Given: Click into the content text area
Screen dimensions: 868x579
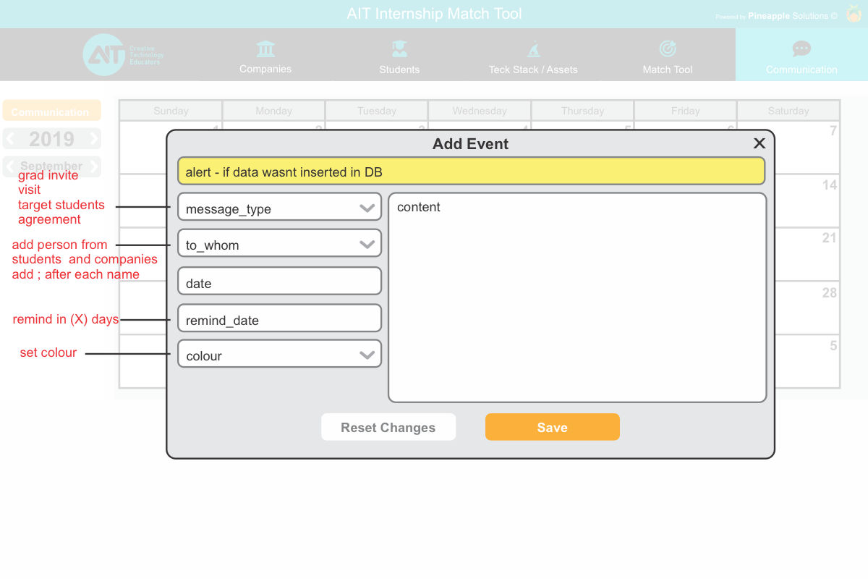Looking at the screenshot, I should pyautogui.click(x=577, y=297).
